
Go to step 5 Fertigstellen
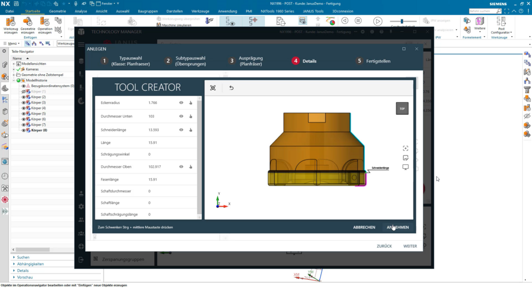pyautogui.click(x=373, y=61)
